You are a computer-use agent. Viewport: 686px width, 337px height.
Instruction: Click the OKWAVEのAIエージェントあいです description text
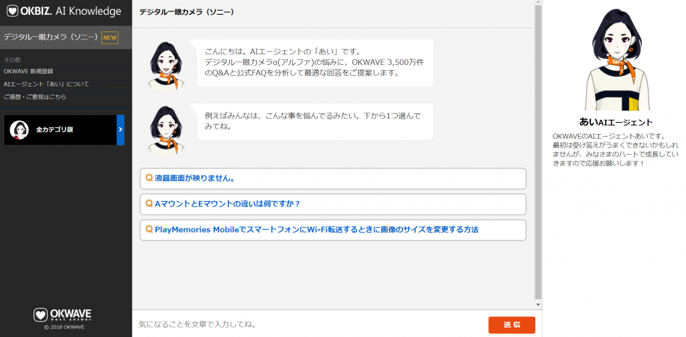coord(616,149)
